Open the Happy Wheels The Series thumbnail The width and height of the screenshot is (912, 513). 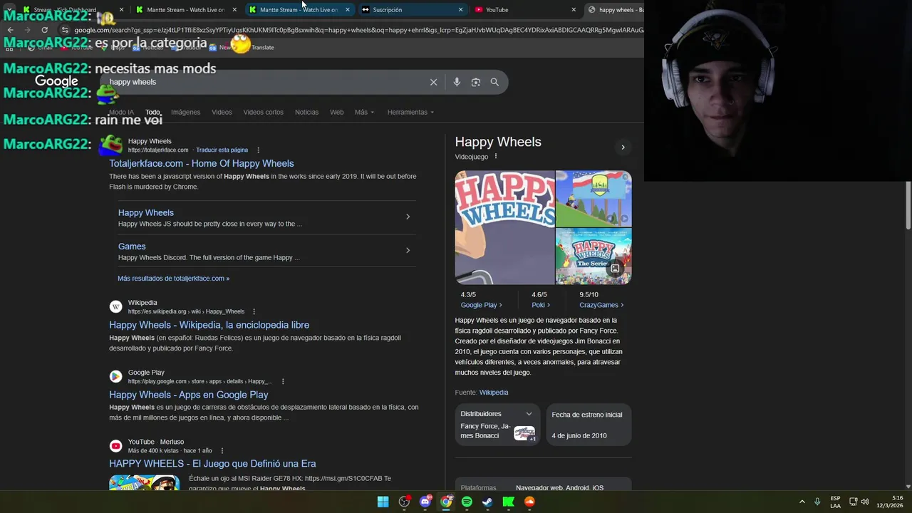point(594,256)
